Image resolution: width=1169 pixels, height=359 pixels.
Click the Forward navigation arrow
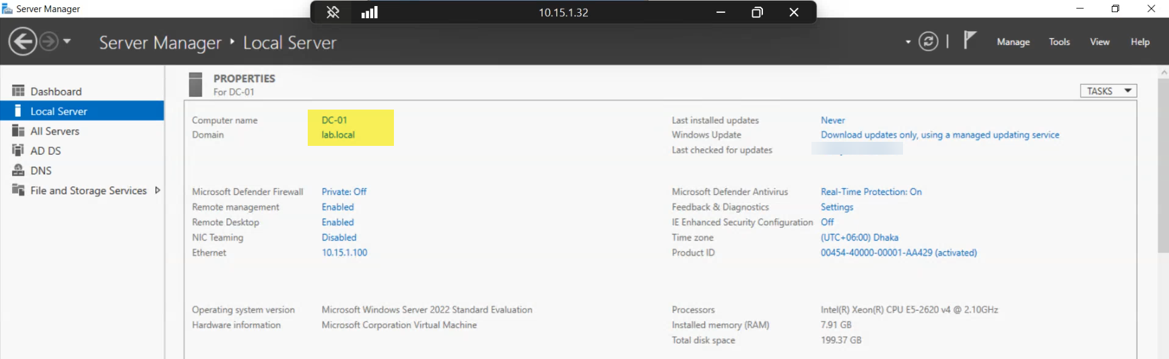coord(48,42)
